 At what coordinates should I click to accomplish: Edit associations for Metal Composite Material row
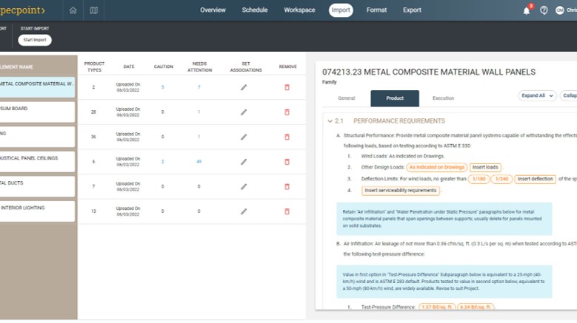pos(244,87)
